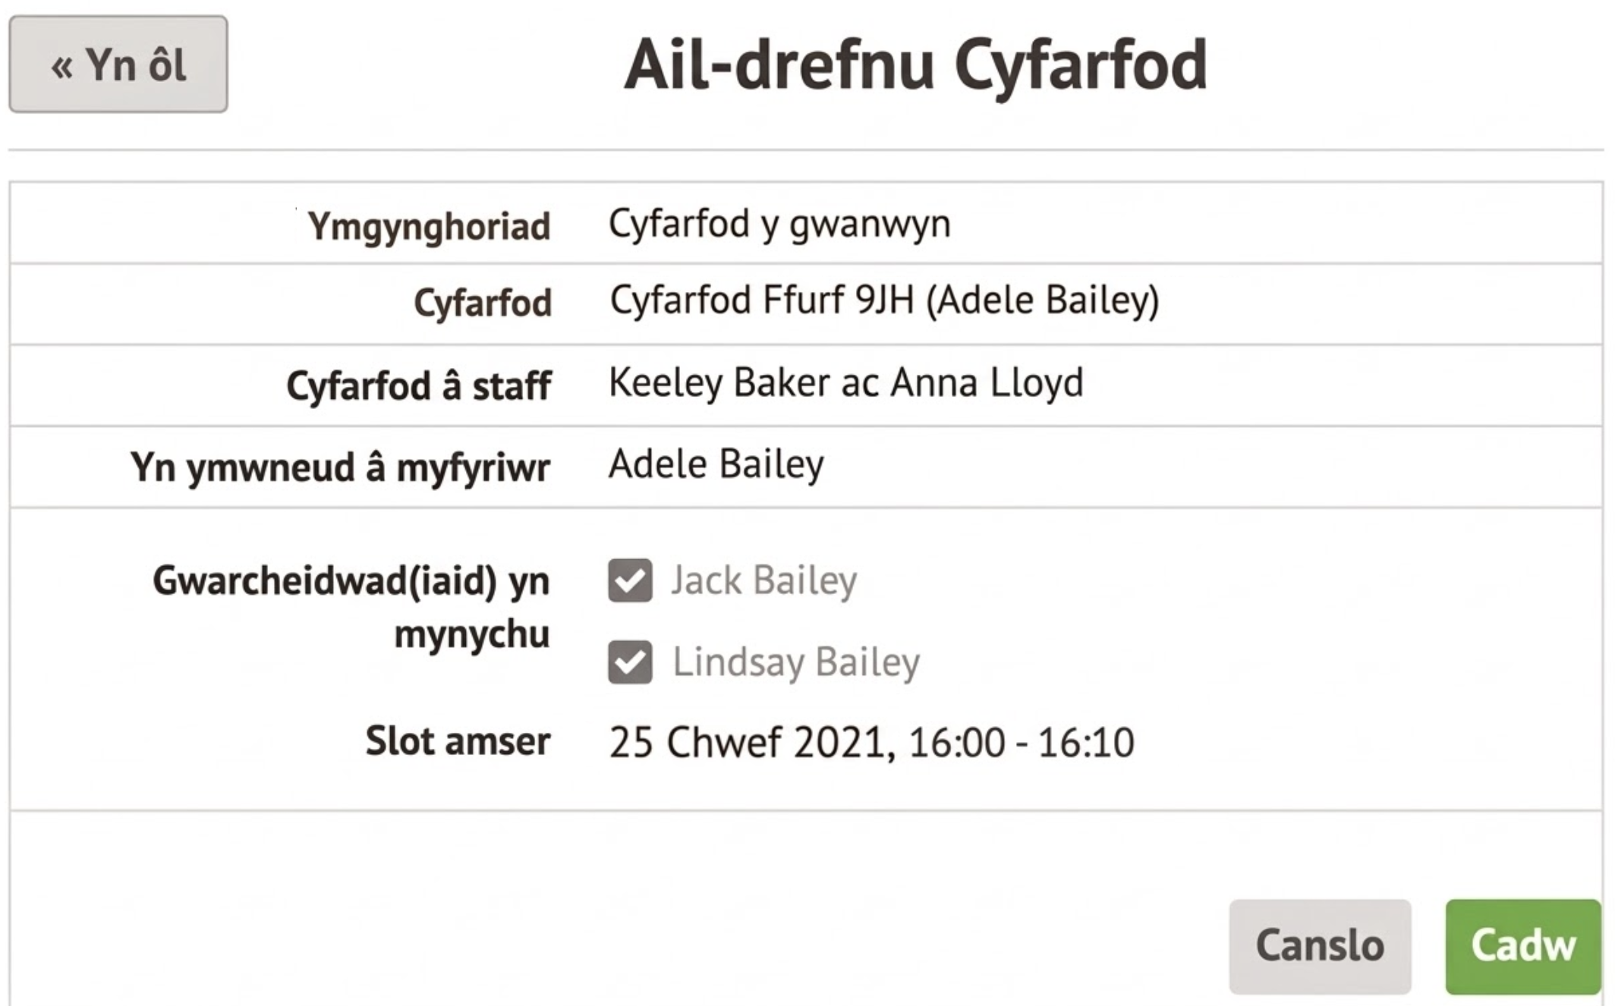The height and width of the screenshot is (1006, 1615).
Task: Select the Cyfarfod y gwanwyn text
Action: 779,224
